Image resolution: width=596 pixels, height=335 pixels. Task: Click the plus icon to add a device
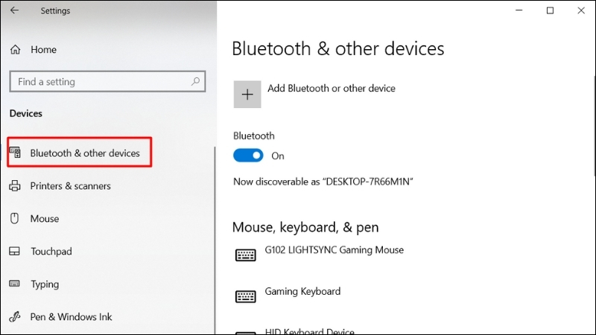tap(247, 95)
